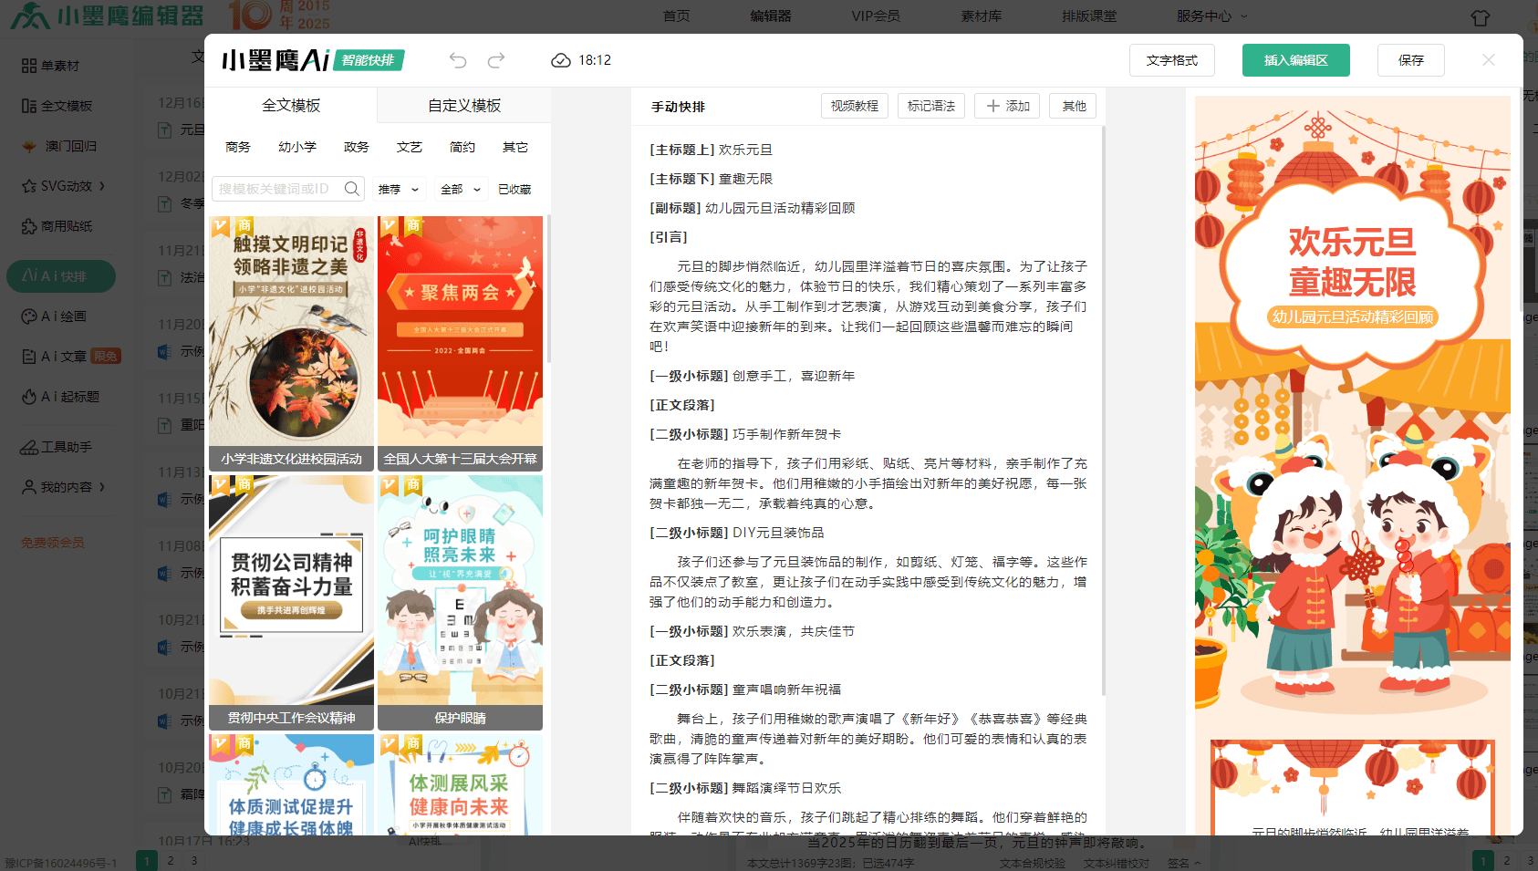Click the 巧手制作新年贺卡 heading line
The height and width of the screenshot is (871, 1538).
pyautogui.click(x=745, y=434)
